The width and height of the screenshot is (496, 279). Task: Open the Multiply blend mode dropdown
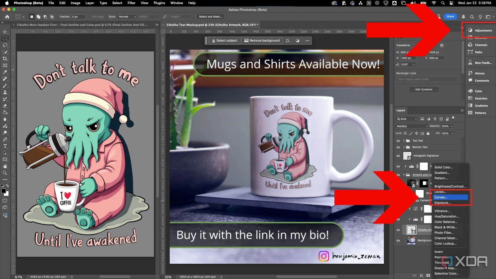pyautogui.click(x=412, y=126)
